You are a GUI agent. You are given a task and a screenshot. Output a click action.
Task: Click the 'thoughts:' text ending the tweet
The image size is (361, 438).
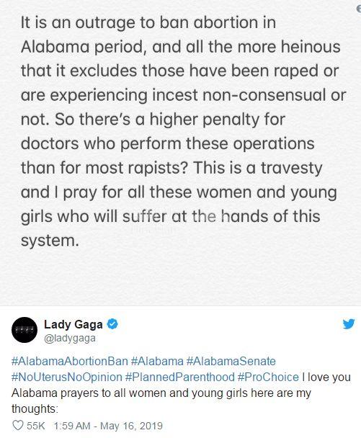point(35,409)
